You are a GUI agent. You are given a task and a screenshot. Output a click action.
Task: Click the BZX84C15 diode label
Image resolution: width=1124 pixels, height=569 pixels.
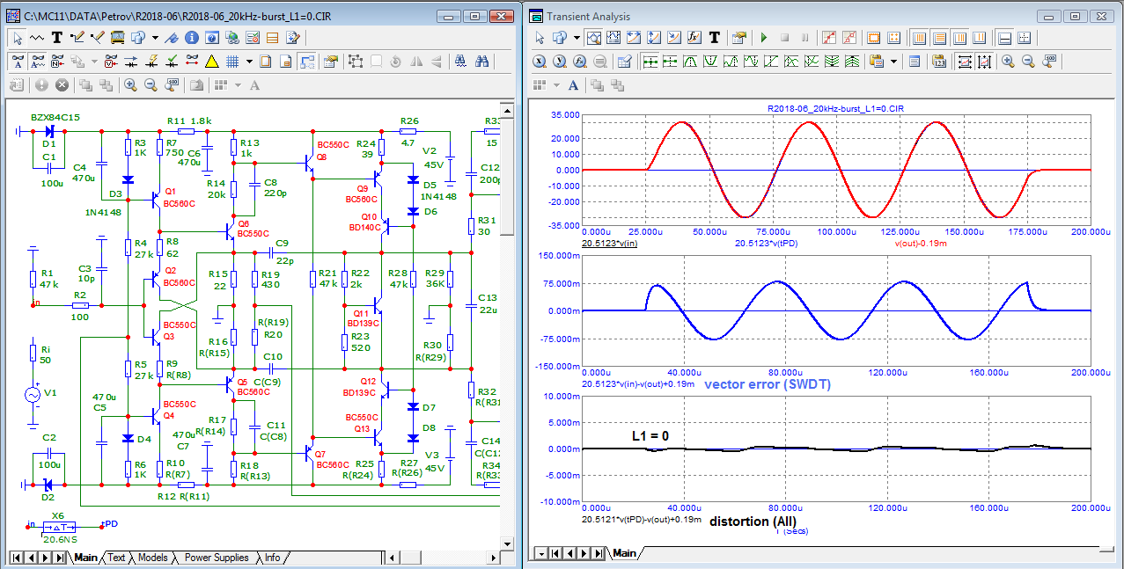(55, 117)
